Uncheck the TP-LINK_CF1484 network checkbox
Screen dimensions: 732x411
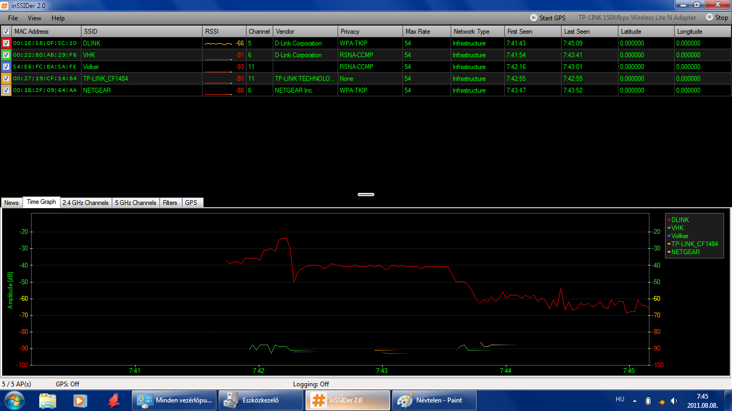click(x=6, y=79)
